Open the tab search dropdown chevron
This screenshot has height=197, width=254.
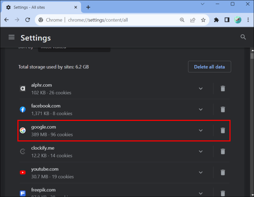(202, 4)
